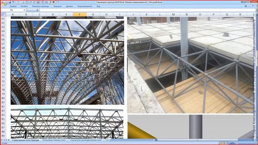Select the gray 3D render image with yellow beam

pos(191,126)
